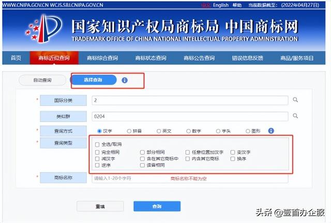Screen dimensions: 331x223
Task: Click magnifier icon for 国际分类 field
Action: click(295, 100)
